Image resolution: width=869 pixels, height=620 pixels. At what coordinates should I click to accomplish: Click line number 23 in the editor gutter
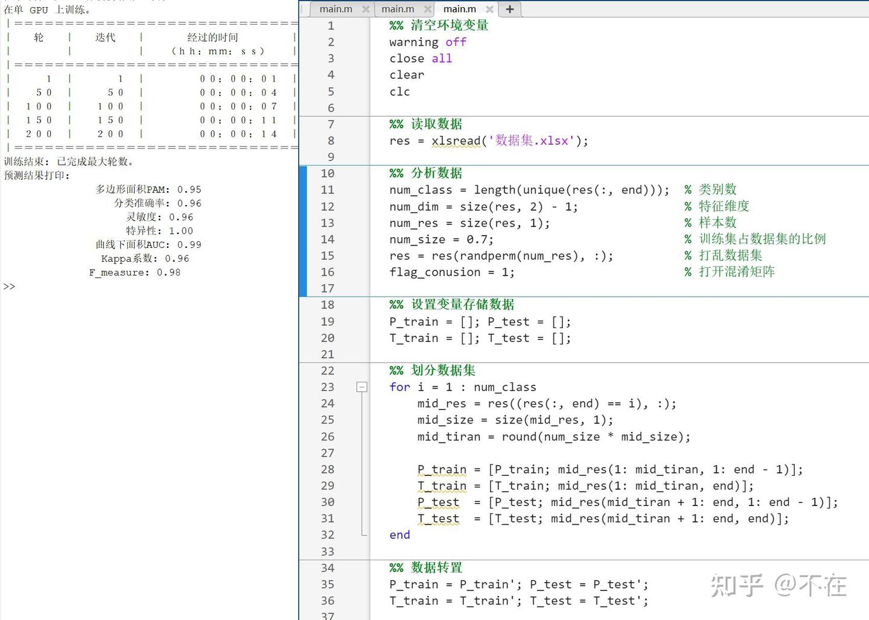pos(328,387)
